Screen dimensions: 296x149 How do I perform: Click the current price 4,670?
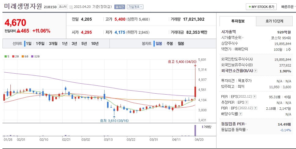[15, 23]
